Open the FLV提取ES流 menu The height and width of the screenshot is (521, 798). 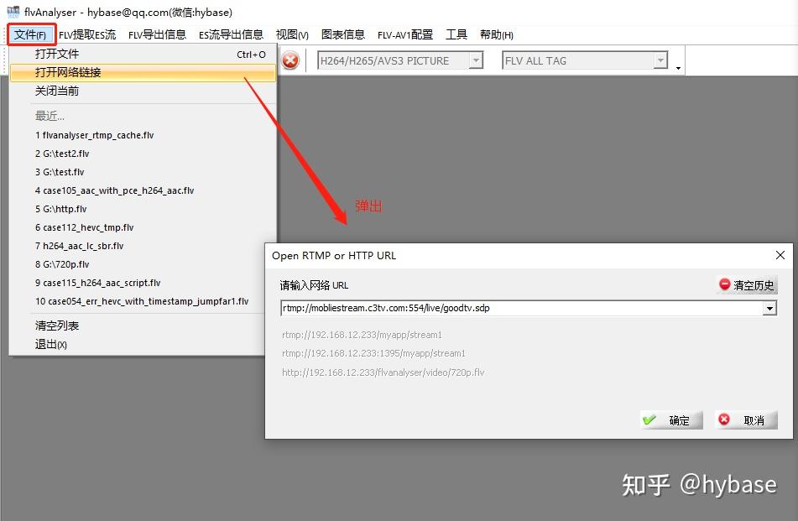coord(86,34)
